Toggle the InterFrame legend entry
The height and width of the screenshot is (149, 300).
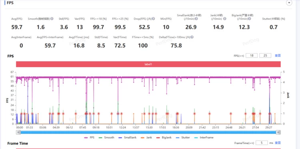pos(204,137)
